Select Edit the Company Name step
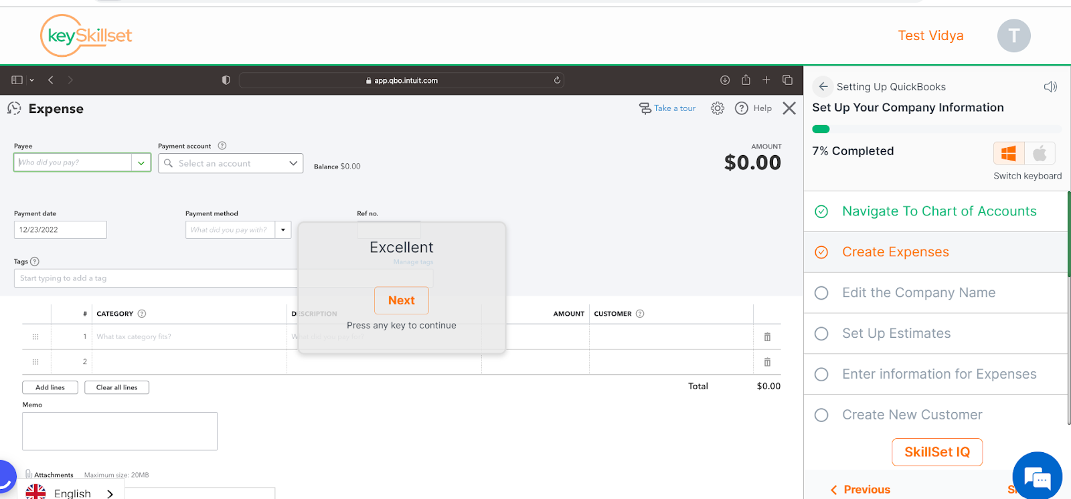Screen dimensions: 1071x499 (x=935, y=293)
